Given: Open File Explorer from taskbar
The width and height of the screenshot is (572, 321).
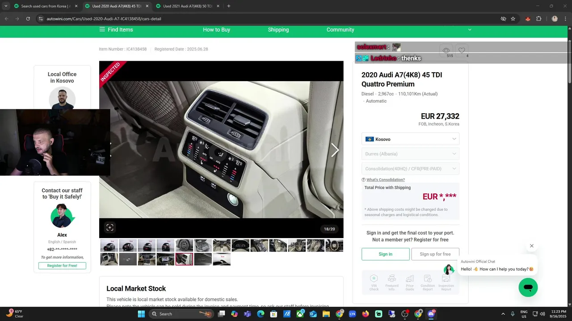Looking at the screenshot, I should coord(326,314).
